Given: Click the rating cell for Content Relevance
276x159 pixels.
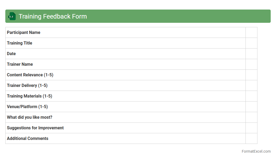Looking at the screenshot, I should tap(251, 75).
